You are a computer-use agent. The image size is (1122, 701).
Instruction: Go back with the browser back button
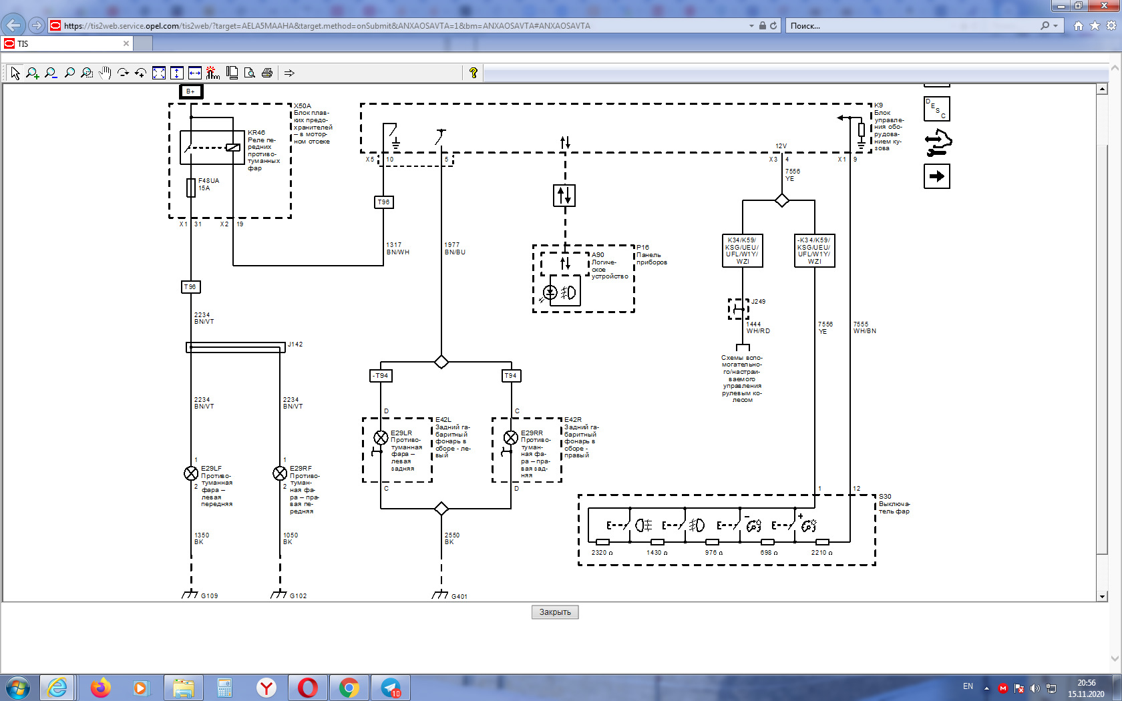(x=13, y=25)
